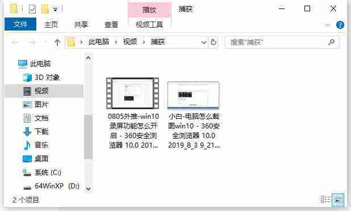Open the address bar history dropdown
This screenshot has width=351, height=211.
tap(203, 42)
